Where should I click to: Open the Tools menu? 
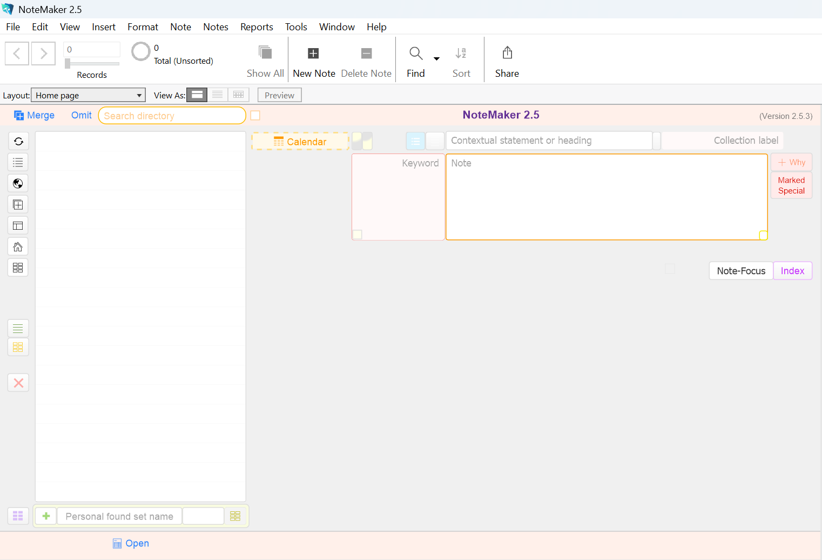(296, 27)
